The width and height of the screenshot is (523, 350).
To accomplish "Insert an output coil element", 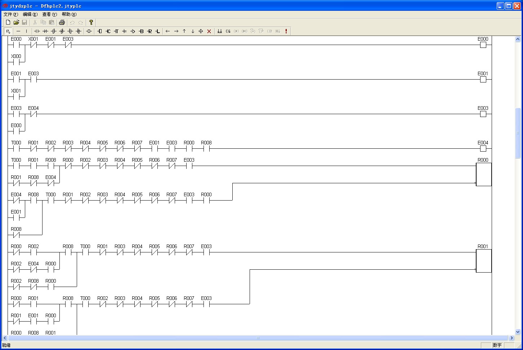I will point(89,31).
